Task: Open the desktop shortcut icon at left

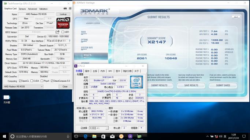Action: [x=7, y=100]
